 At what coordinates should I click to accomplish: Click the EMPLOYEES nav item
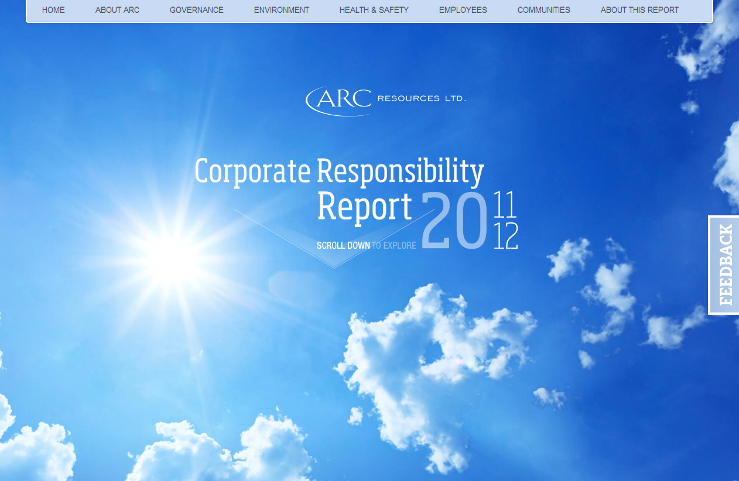(463, 10)
